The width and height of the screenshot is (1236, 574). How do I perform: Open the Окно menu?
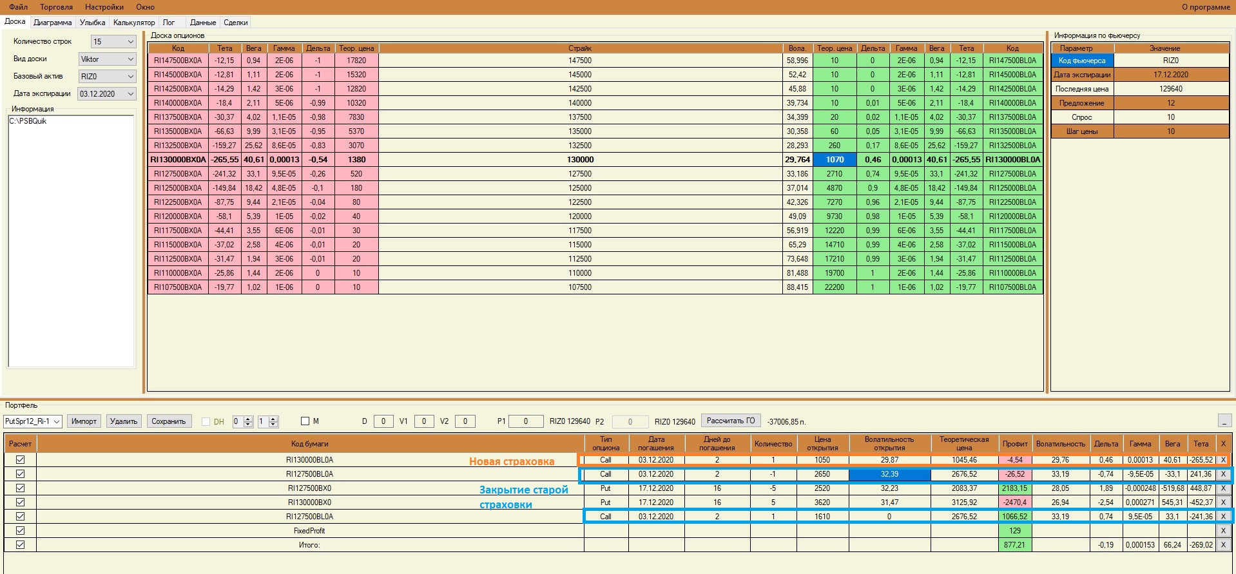point(145,7)
